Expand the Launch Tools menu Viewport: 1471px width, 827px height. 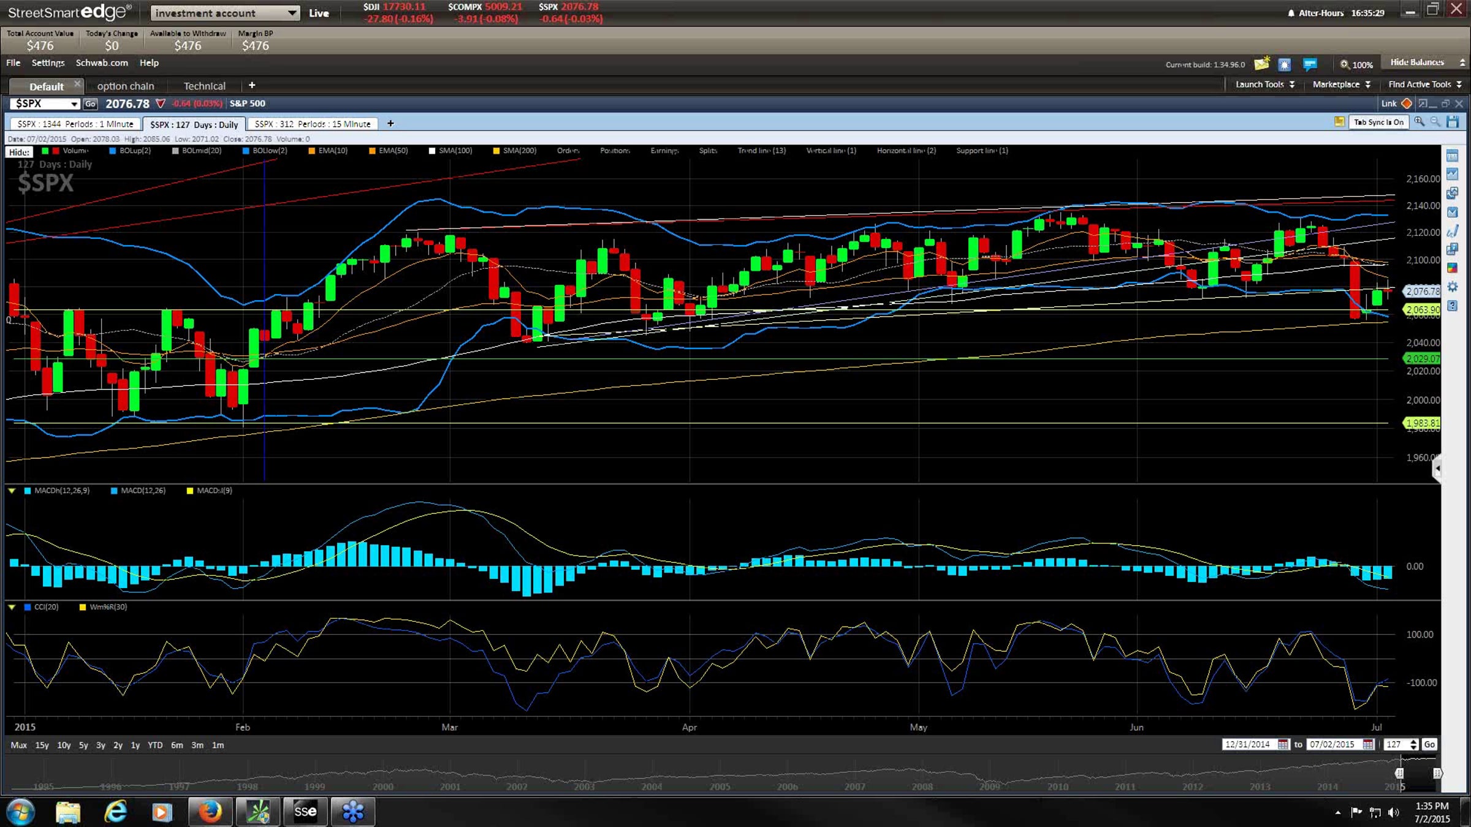[1264, 85]
